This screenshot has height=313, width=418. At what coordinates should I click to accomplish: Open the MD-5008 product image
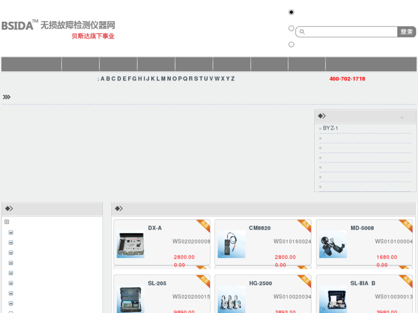pyautogui.click(x=333, y=244)
